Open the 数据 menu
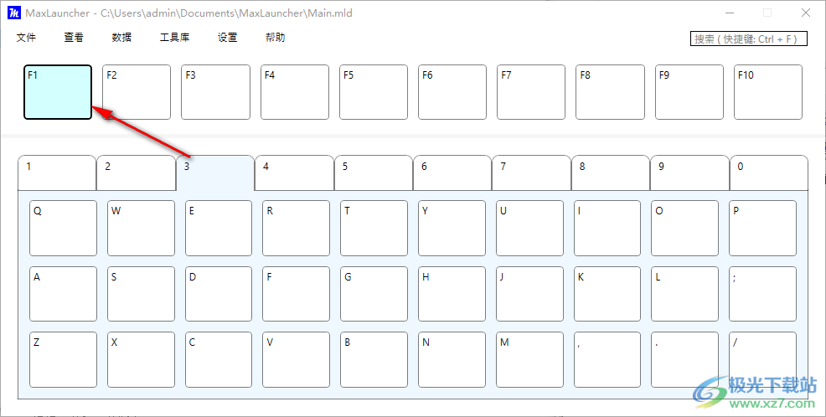826x417 pixels. click(x=121, y=38)
